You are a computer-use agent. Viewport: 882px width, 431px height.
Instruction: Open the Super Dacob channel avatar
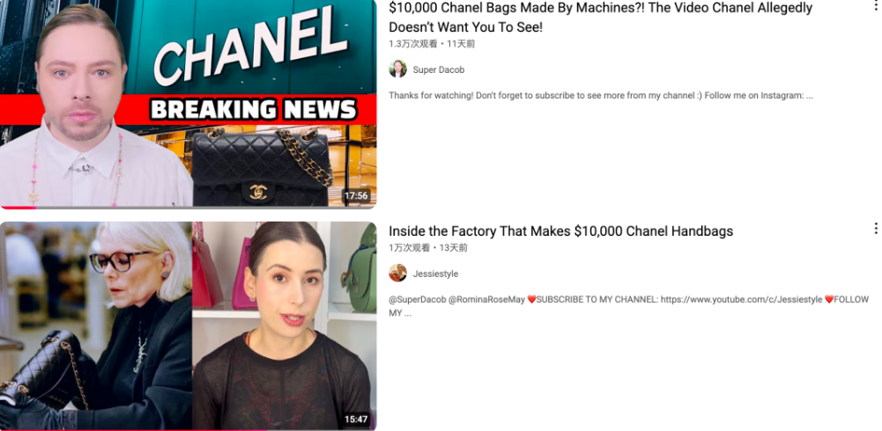pyautogui.click(x=397, y=69)
